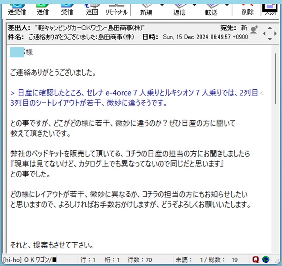Image resolution: width=282 pixels, height=266 pixels.
Task: Open the 返信 button dropdown arrow
Action: click(195, 5)
